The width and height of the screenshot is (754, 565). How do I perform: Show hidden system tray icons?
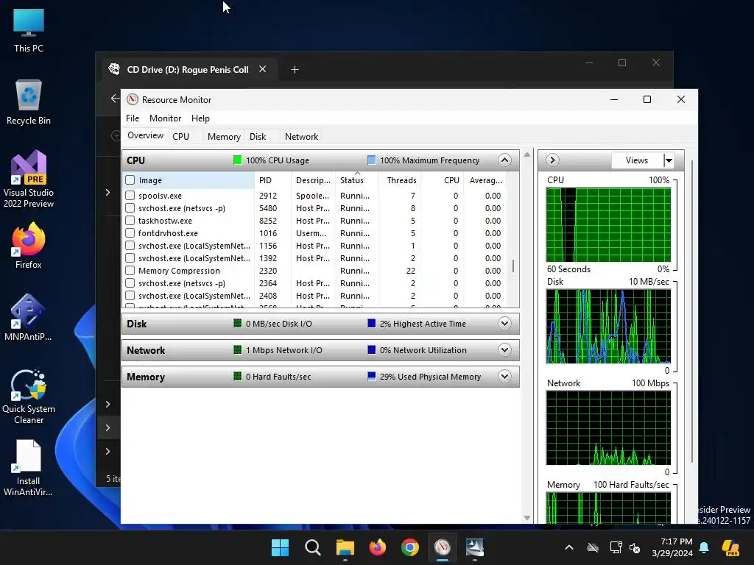click(x=569, y=547)
